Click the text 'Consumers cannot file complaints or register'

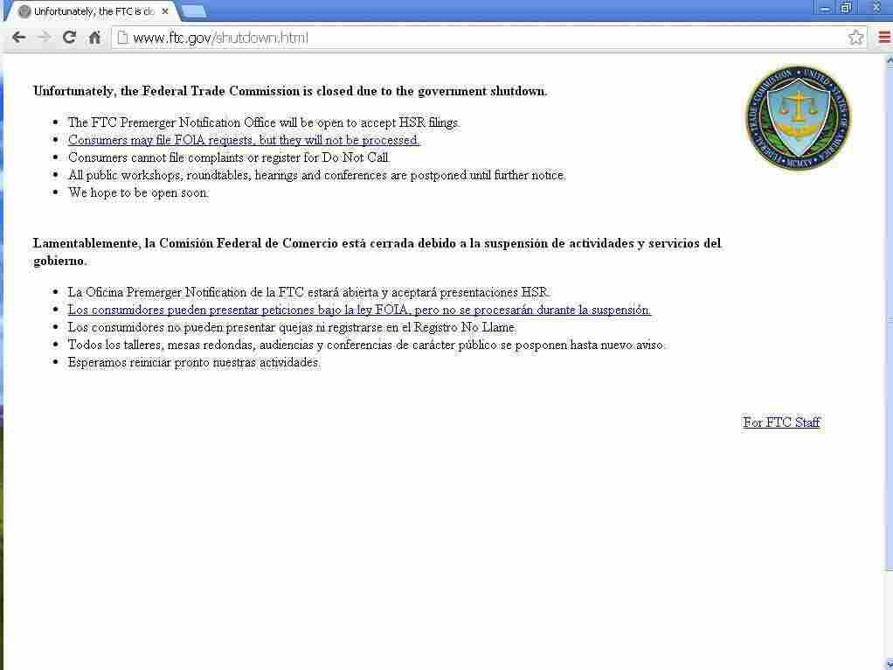229,158
